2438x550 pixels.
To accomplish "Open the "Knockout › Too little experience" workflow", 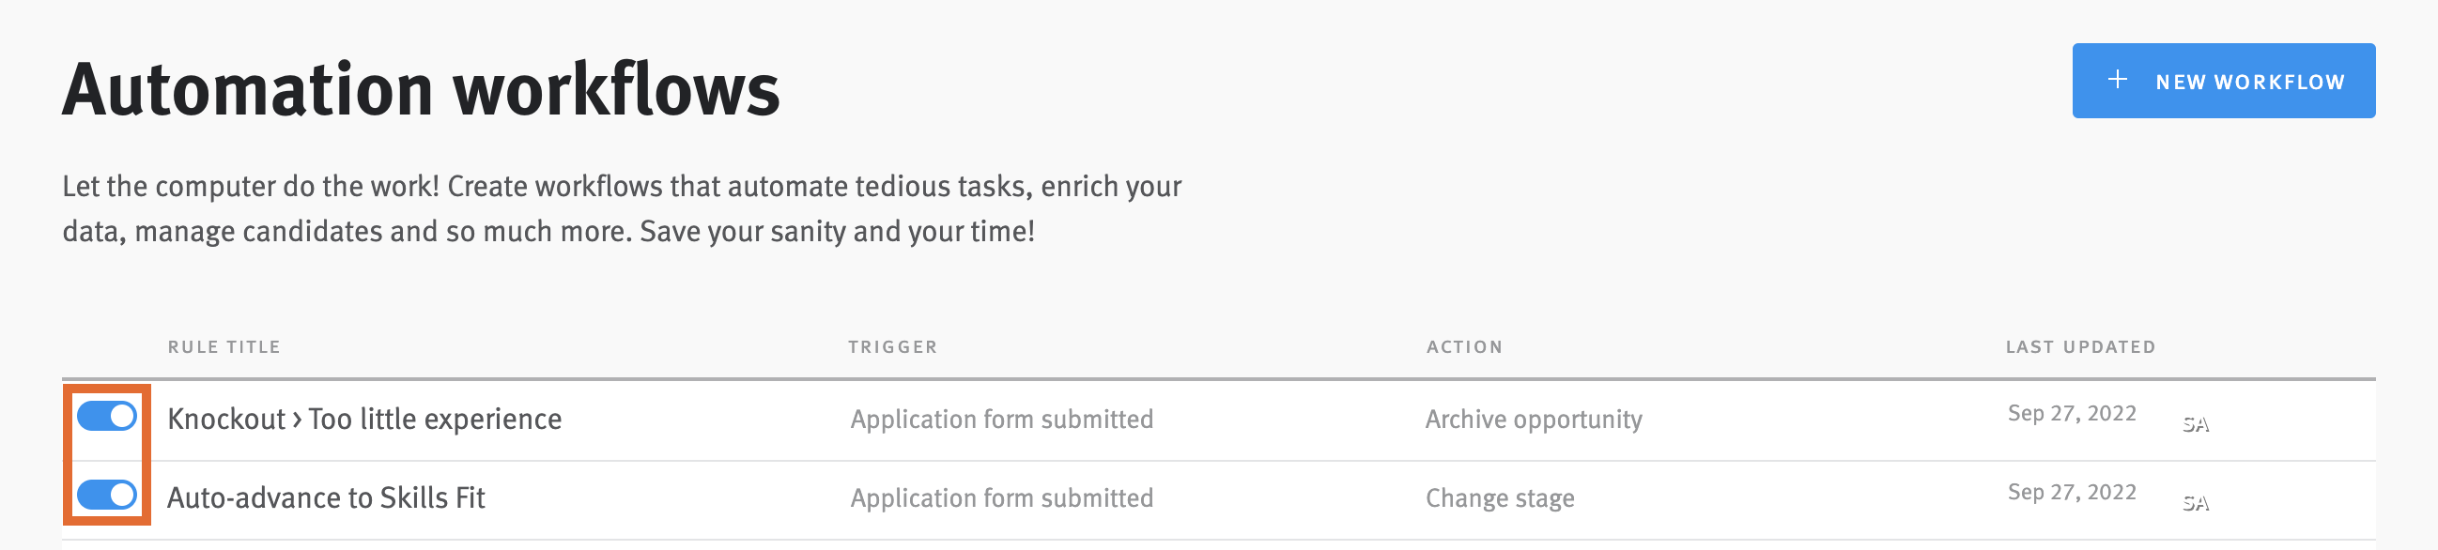I will tap(364, 418).
